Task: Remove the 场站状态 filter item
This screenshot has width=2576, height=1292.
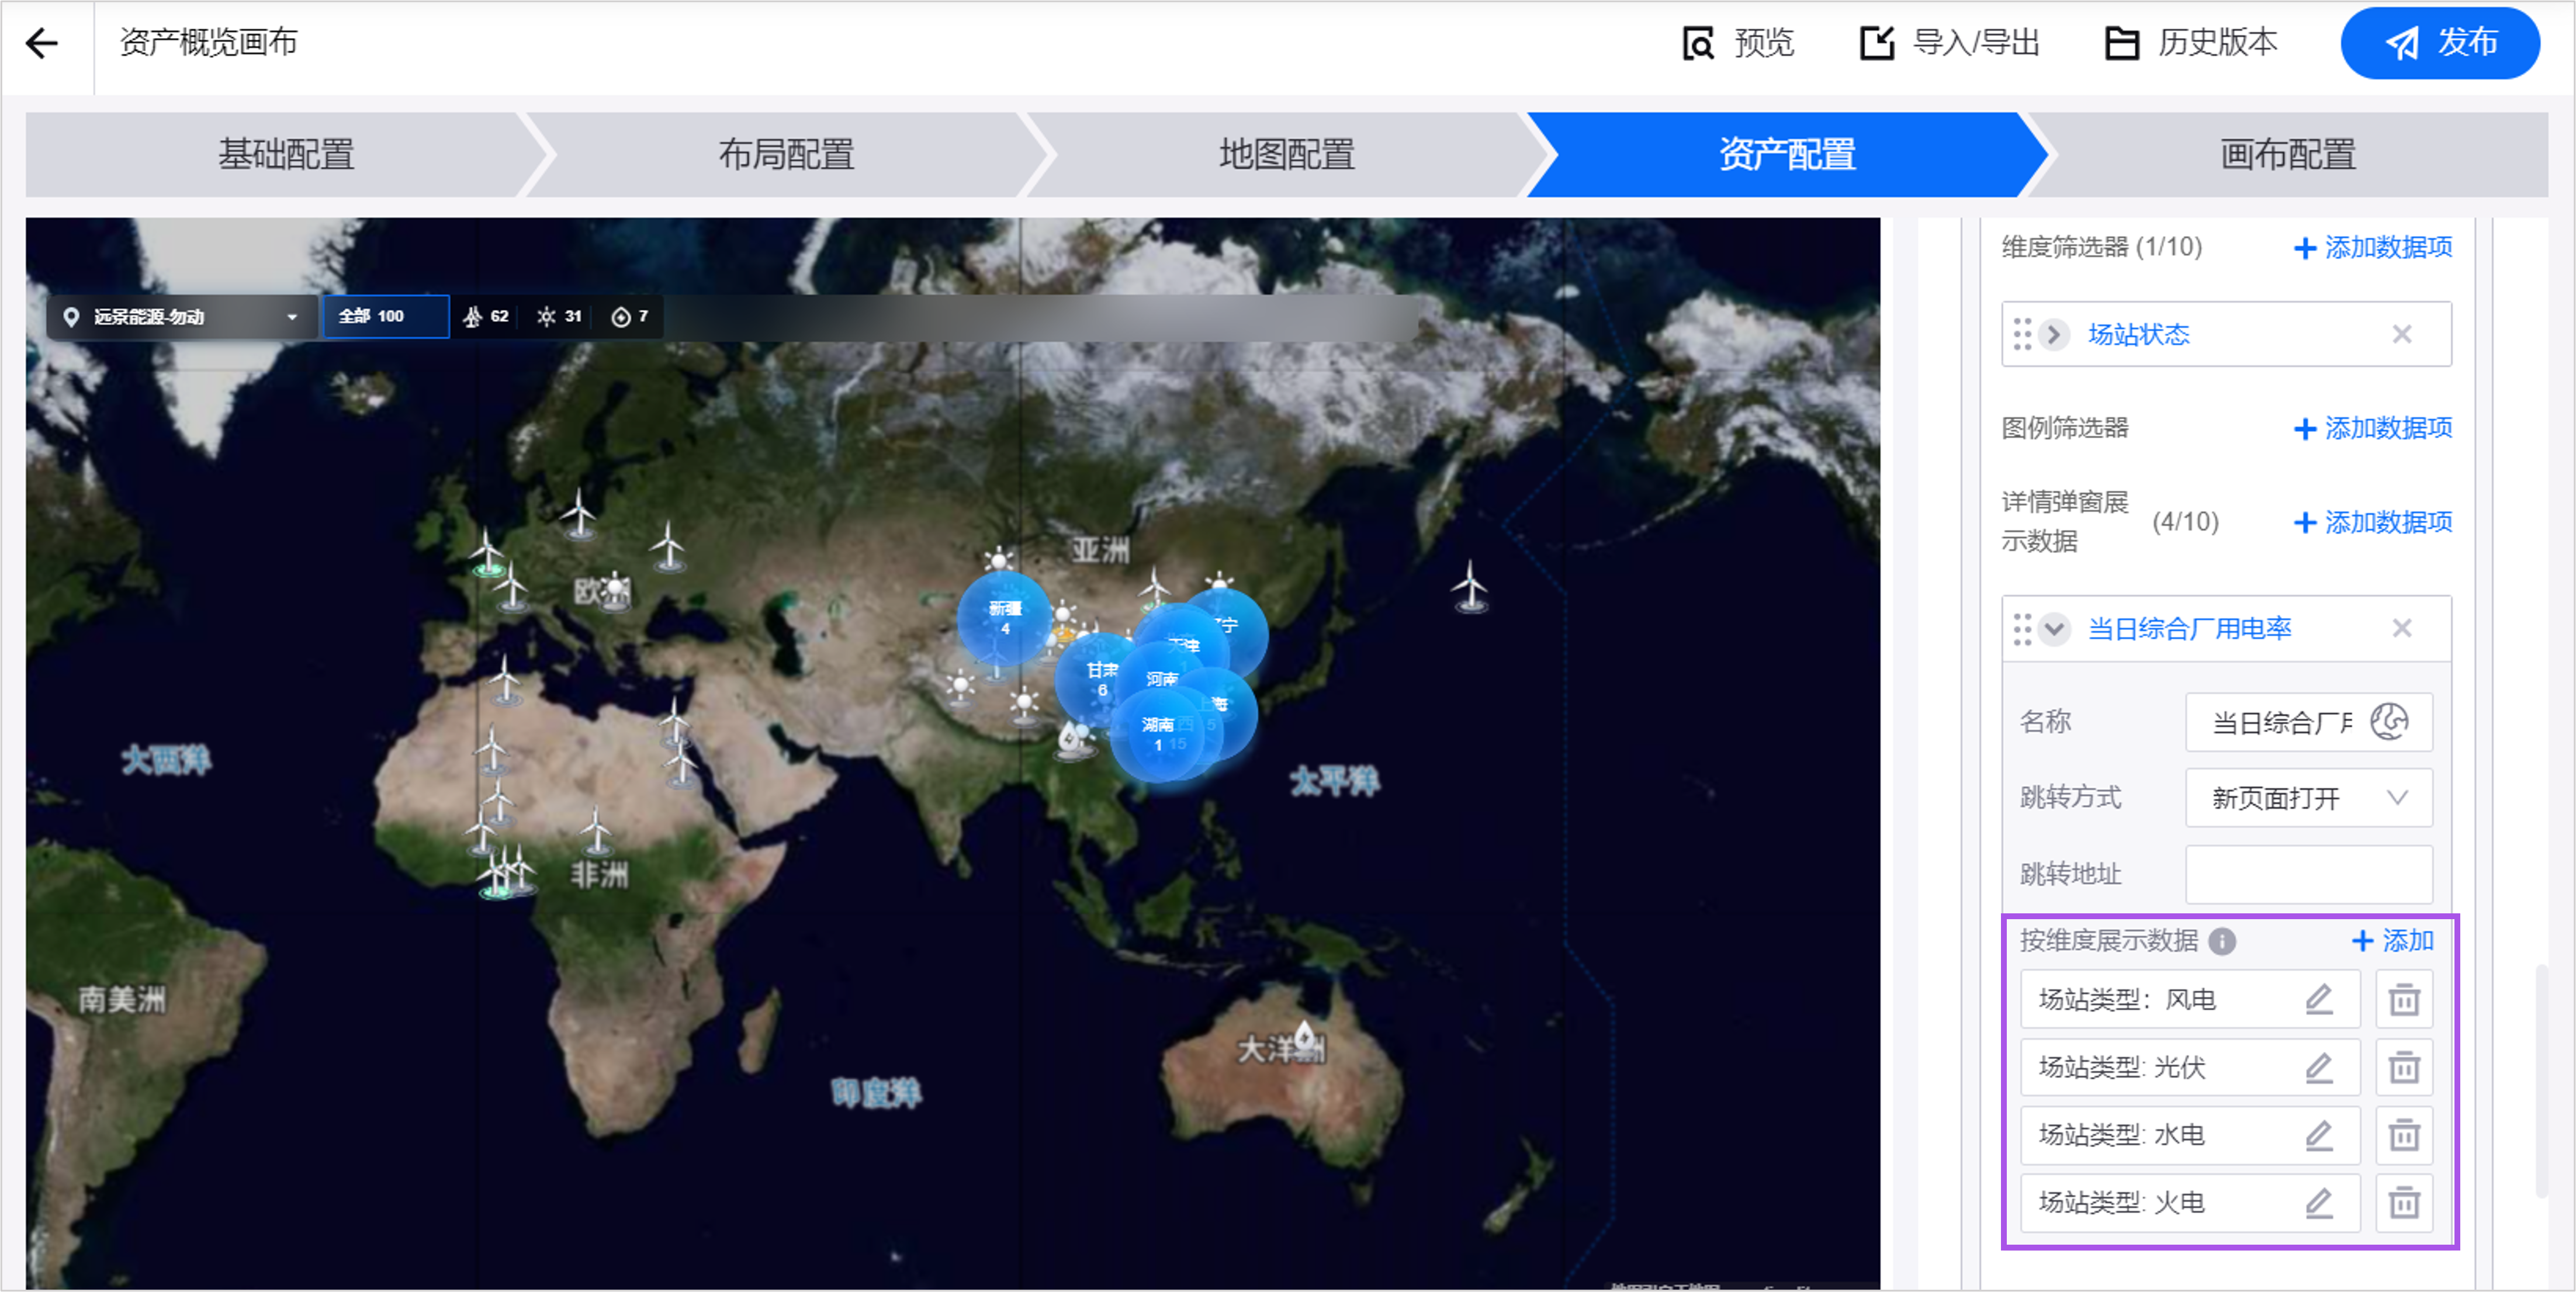Action: [2401, 334]
